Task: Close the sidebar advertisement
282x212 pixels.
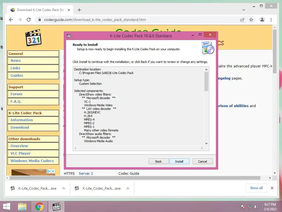Action: coord(53,171)
